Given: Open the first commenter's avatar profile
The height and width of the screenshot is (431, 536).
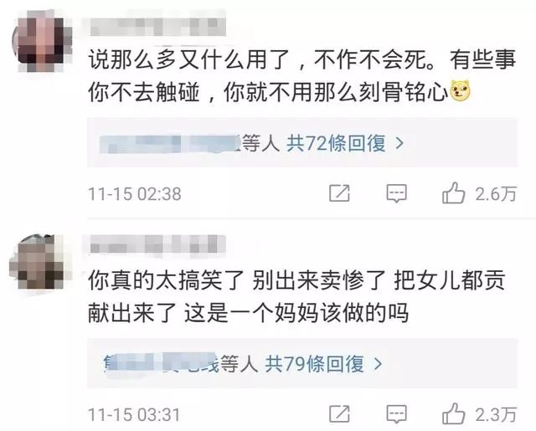Looking at the screenshot, I should 41,40.
